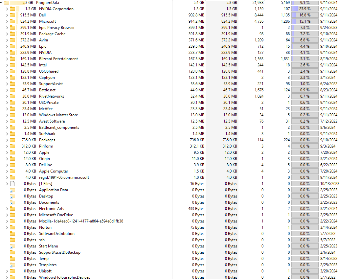The height and width of the screenshot is (279, 339).
Task: Click the Documents shortcut folder icon
Action: (12, 203)
